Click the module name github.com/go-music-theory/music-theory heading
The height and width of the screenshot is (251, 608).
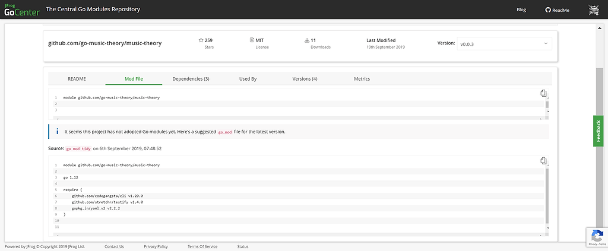[104, 43]
